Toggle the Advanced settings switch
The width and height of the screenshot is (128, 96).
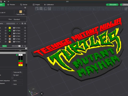pyautogui.click(x=20, y=46)
